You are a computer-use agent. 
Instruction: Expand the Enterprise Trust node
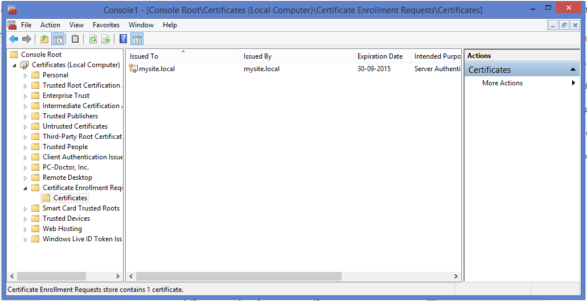[26, 96]
